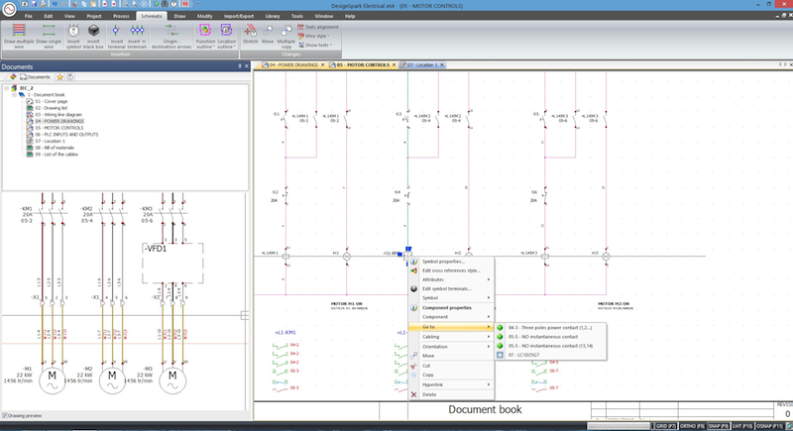Image resolution: width=793 pixels, height=431 pixels.
Task: Open the File menu
Action: click(x=29, y=16)
